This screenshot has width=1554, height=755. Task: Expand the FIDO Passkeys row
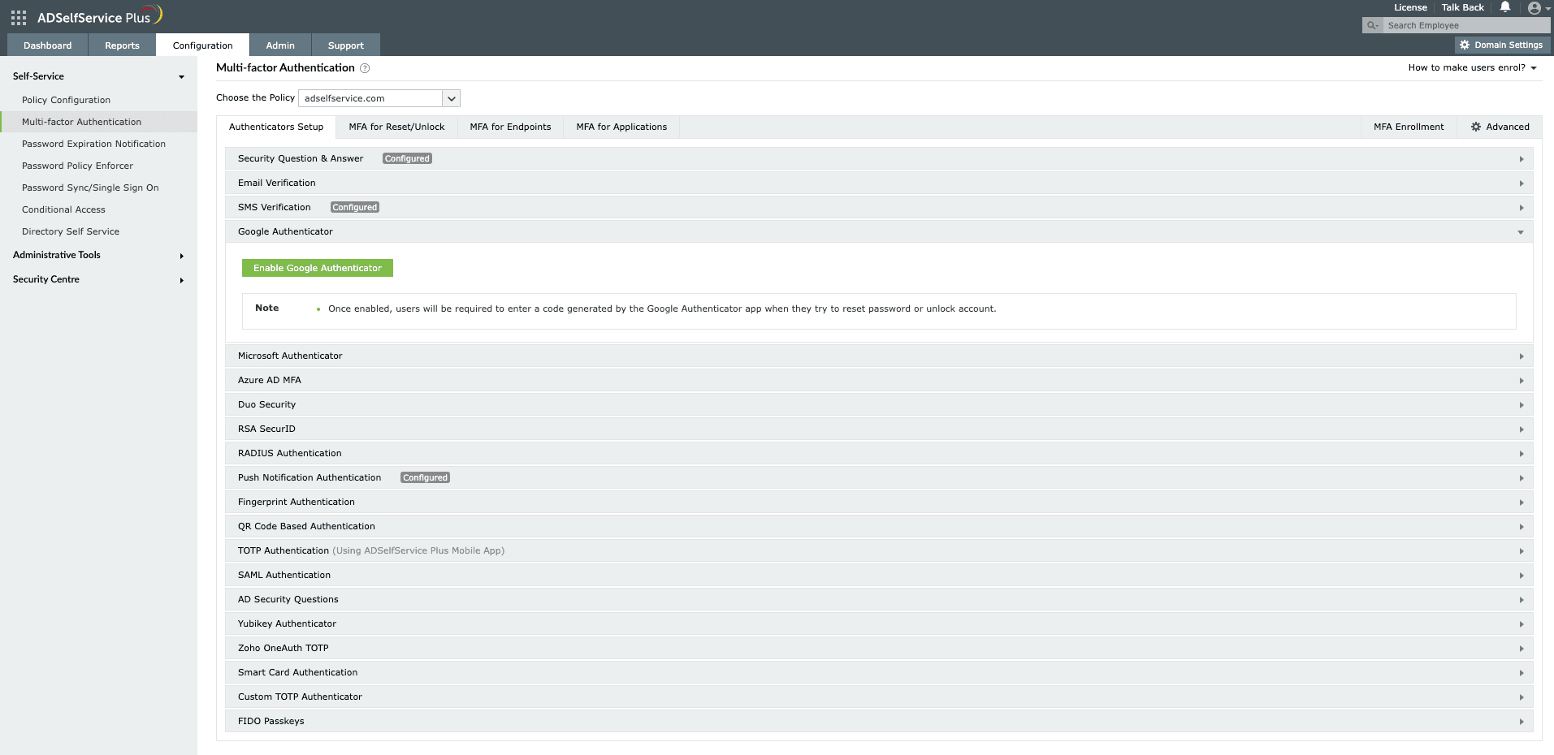pyautogui.click(x=879, y=721)
